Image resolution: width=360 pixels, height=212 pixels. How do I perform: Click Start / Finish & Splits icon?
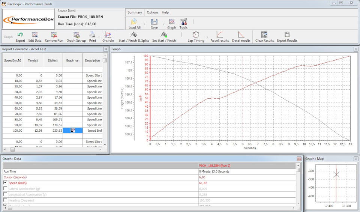coord(133,36)
